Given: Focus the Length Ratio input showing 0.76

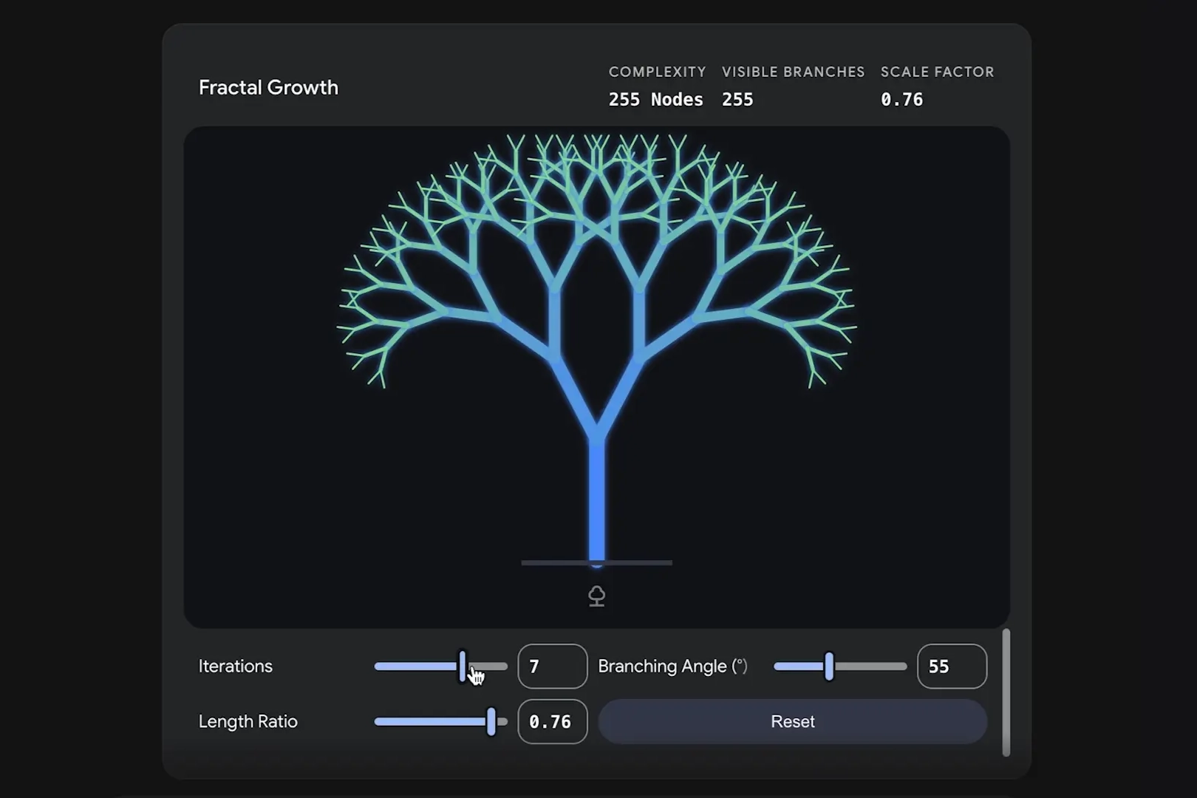Looking at the screenshot, I should click(552, 722).
